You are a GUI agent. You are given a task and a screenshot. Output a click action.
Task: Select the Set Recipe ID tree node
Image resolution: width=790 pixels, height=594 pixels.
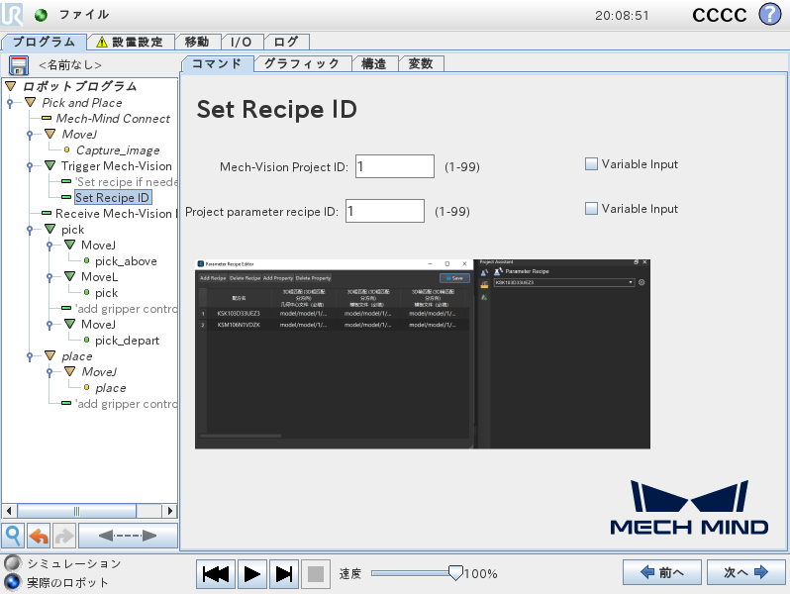click(112, 197)
